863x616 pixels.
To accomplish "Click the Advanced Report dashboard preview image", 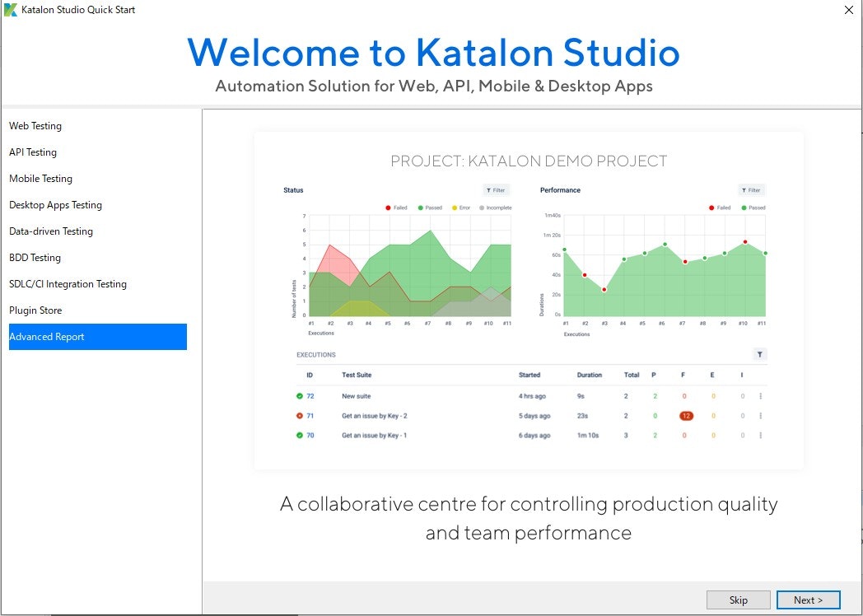I will tap(529, 301).
